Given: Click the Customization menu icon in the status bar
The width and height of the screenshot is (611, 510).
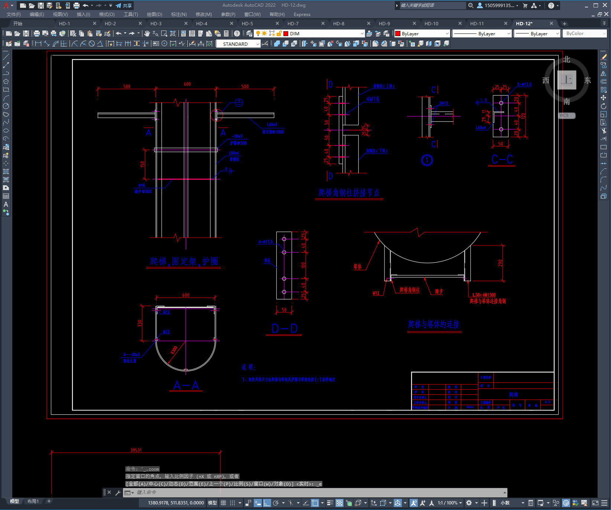Looking at the screenshot, I should [x=605, y=503].
